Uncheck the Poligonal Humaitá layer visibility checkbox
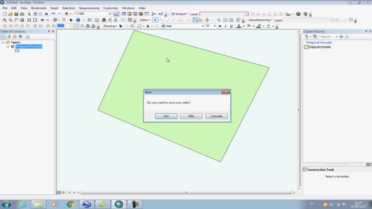 pos(13,46)
